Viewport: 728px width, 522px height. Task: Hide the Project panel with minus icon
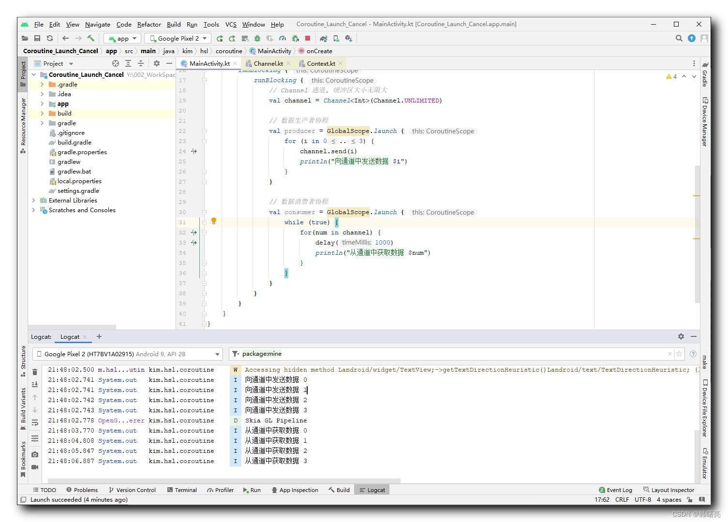[169, 63]
